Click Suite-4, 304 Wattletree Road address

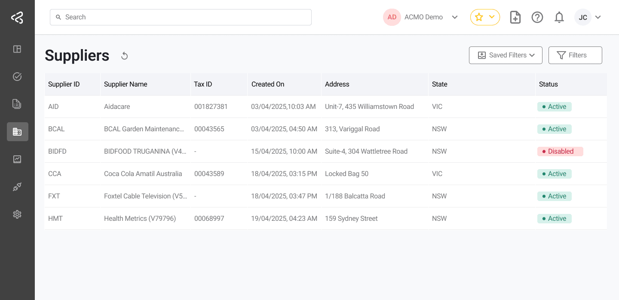366,152
